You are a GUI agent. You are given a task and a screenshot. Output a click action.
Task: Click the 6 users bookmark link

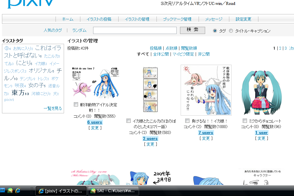pyautogui.click(x=95, y=122)
